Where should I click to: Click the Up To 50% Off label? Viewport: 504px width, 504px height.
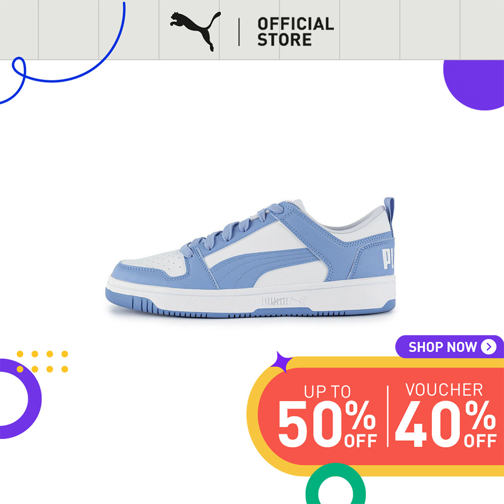(327, 416)
